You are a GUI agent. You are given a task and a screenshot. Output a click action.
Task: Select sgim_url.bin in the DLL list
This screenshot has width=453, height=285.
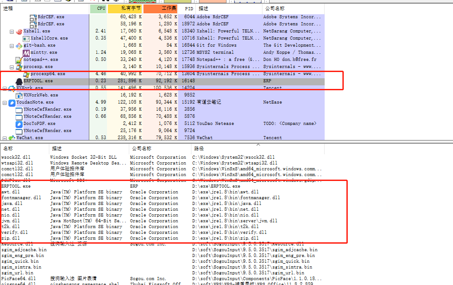163,273
